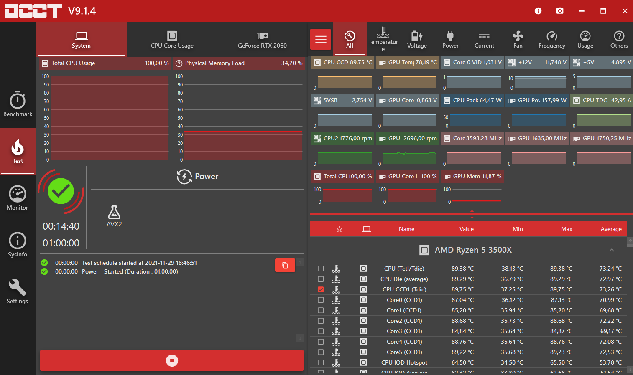
Task: Check the CPU Die (average) graph checkbox
Action: pos(321,279)
